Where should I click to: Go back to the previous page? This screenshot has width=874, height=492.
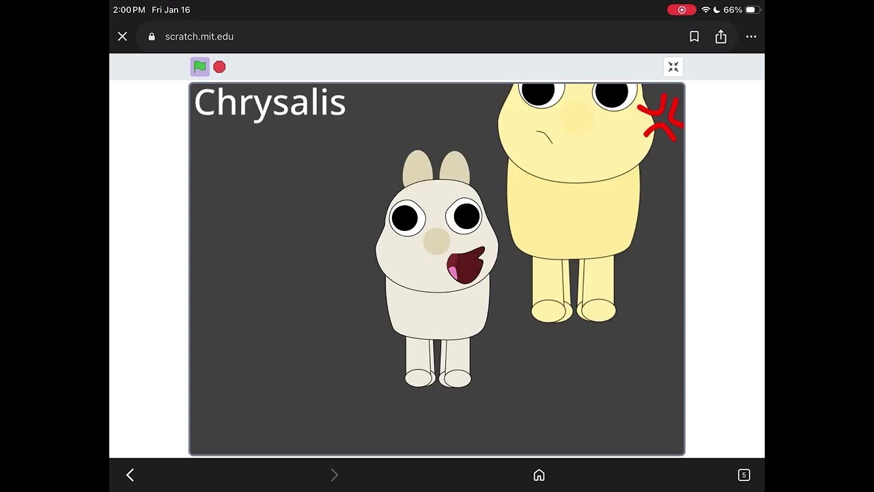point(130,475)
